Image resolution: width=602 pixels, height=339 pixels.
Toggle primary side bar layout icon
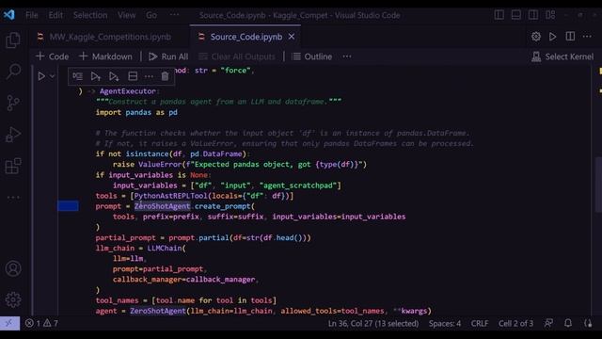(x=499, y=15)
